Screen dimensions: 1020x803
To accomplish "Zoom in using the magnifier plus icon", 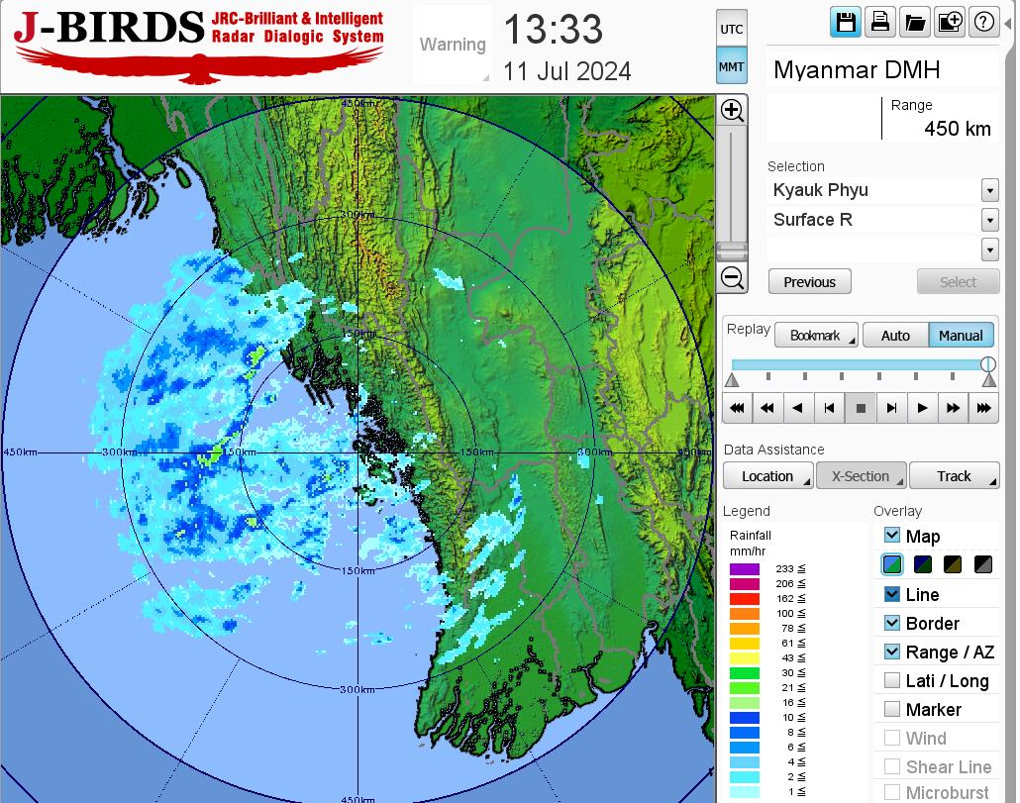I will pyautogui.click(x=732, y=110).
